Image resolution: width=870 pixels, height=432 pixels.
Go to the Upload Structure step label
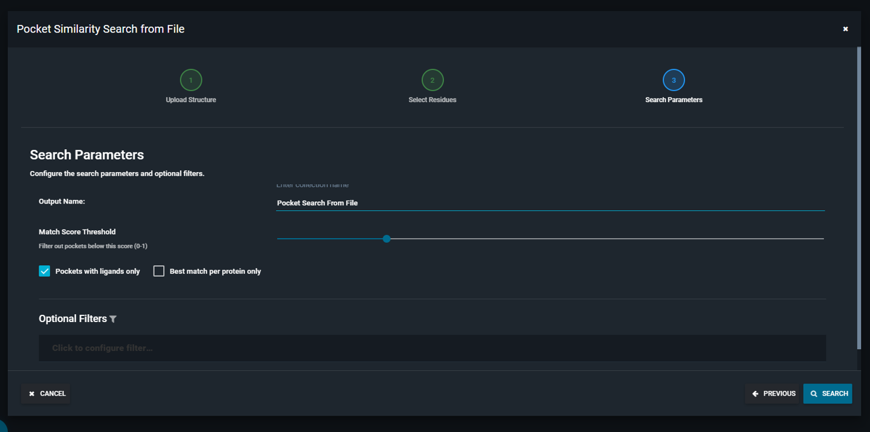coord(191,100)
